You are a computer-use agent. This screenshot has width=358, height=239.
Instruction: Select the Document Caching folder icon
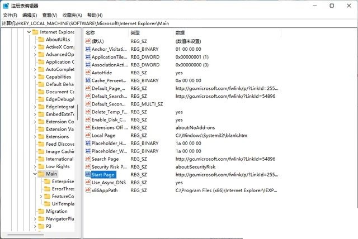[41, 92]
